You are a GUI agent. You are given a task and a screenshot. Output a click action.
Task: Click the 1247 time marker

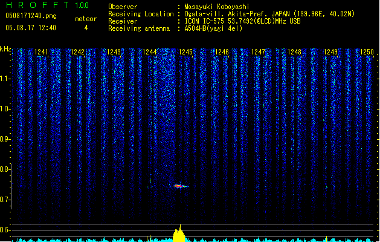[x=259, y=52]
